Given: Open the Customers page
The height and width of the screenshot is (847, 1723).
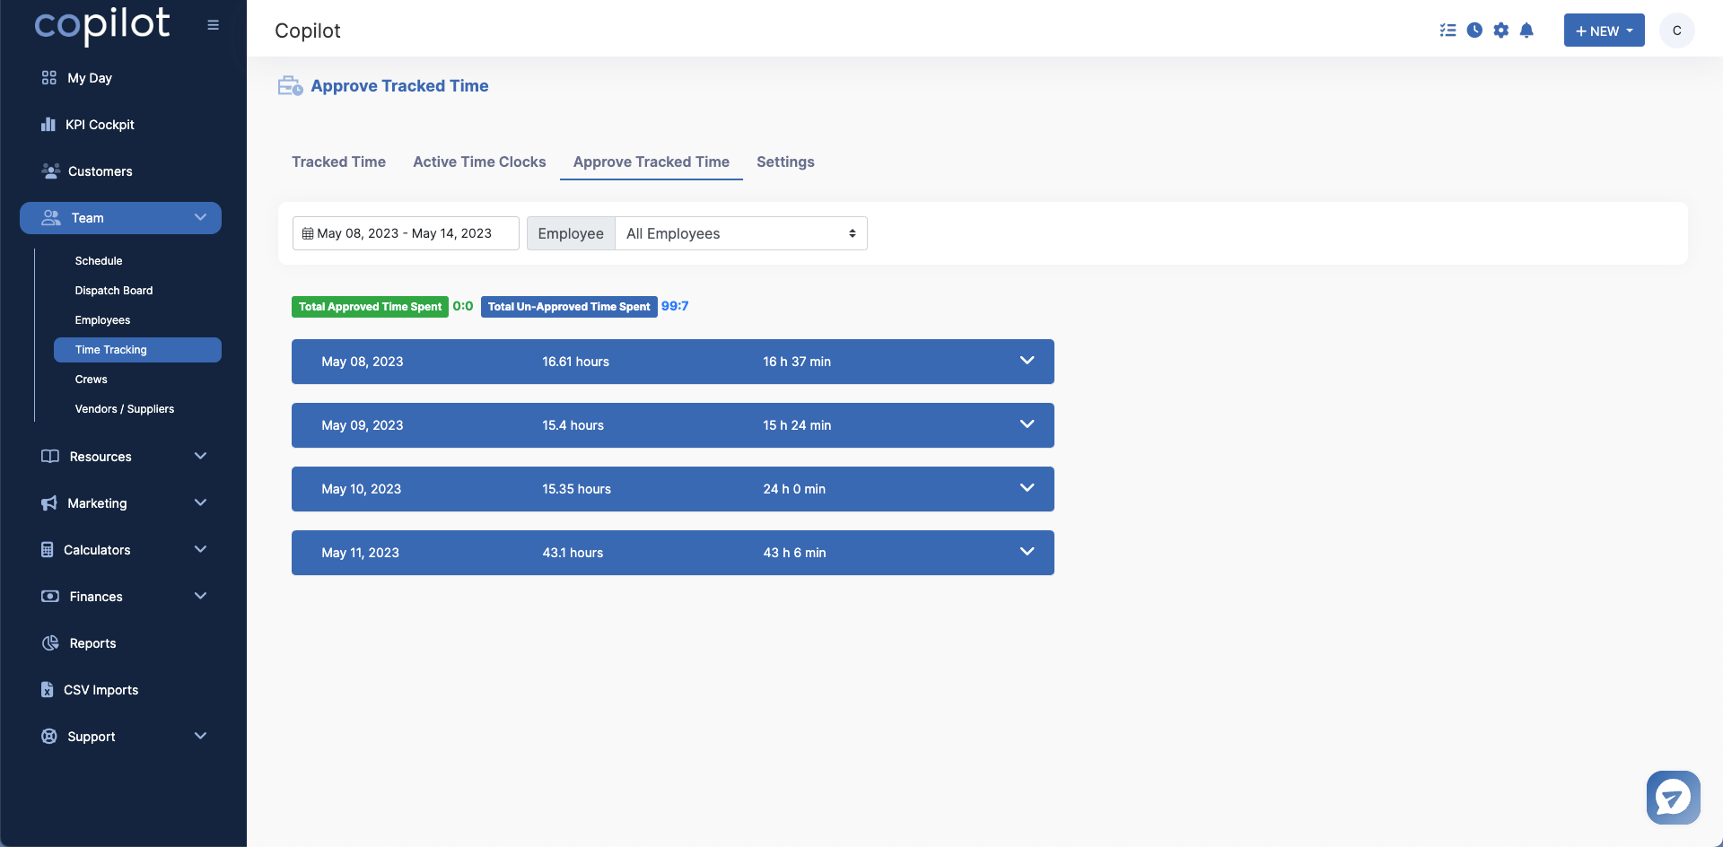Looking at the screenshot, I should [x=101, y=171].
